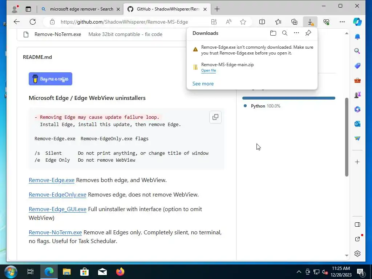This screenshot has width=372, height=279.
Task: Open commit Make 32bit compatible - fix code
Action: pyautogui.click(x=125, y=34)
